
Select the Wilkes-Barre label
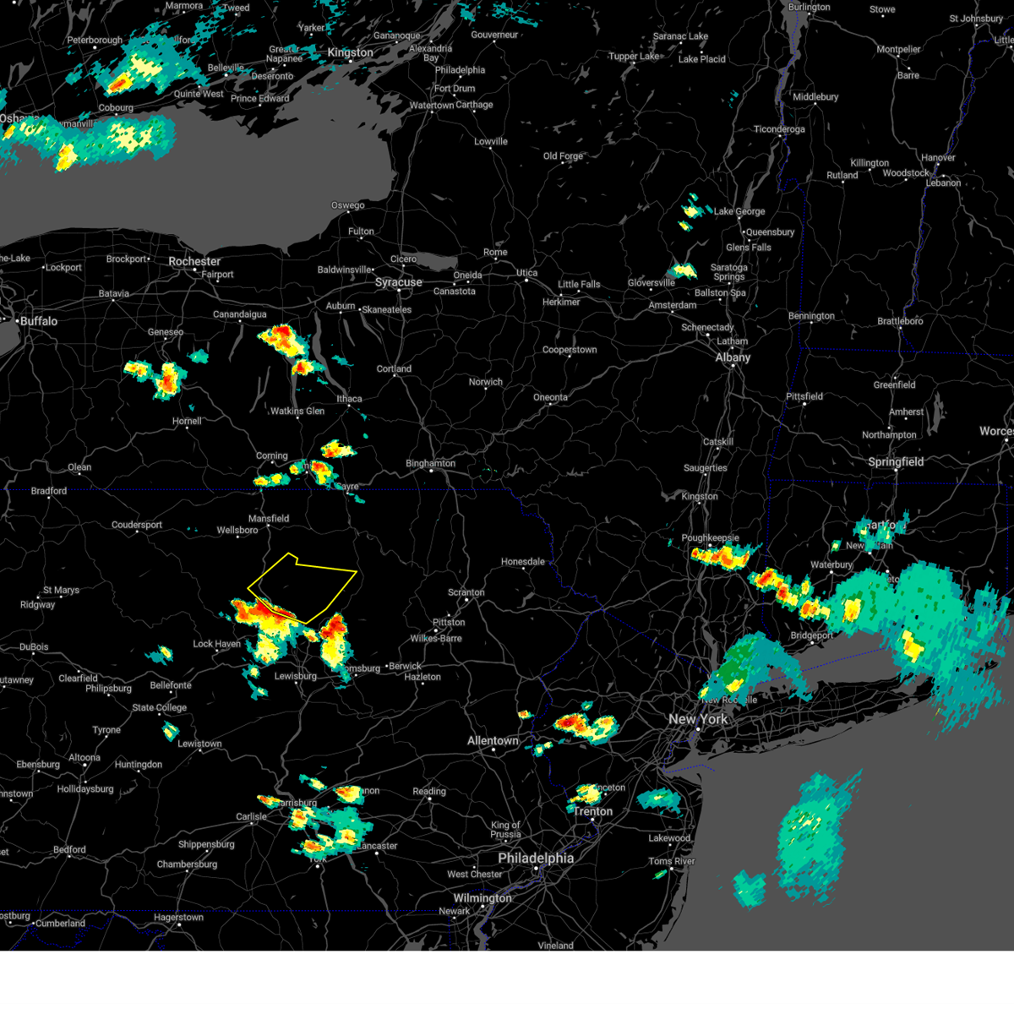click(x=436, y=638)
